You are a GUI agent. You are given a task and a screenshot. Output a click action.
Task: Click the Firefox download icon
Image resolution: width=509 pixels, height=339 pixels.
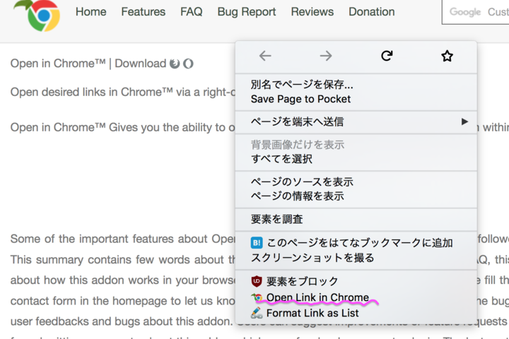175,64
